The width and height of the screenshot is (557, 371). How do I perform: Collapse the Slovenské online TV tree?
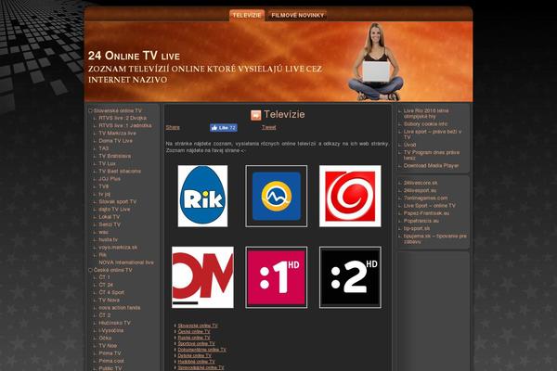[90, 110]
